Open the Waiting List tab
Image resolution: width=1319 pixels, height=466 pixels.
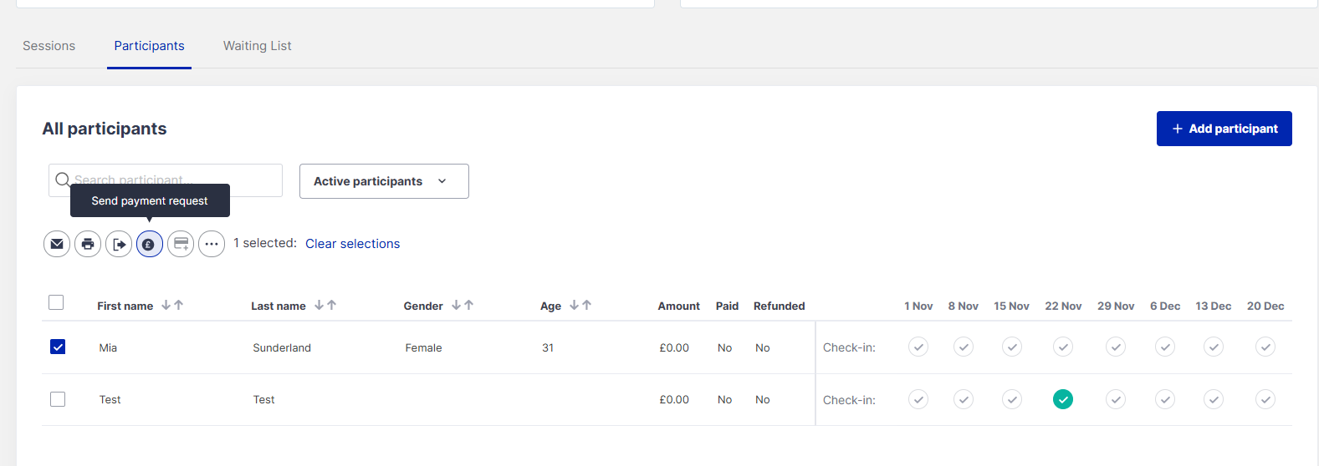coord(257,46)
